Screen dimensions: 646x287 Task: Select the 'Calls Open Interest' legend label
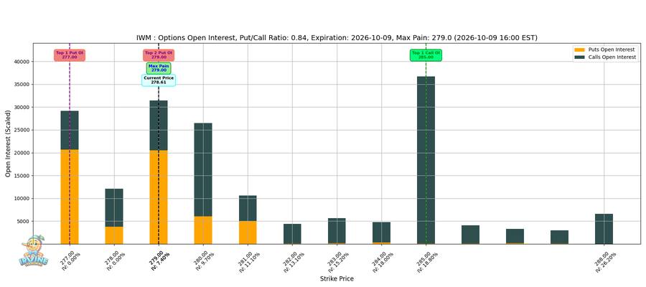point(613,57)
